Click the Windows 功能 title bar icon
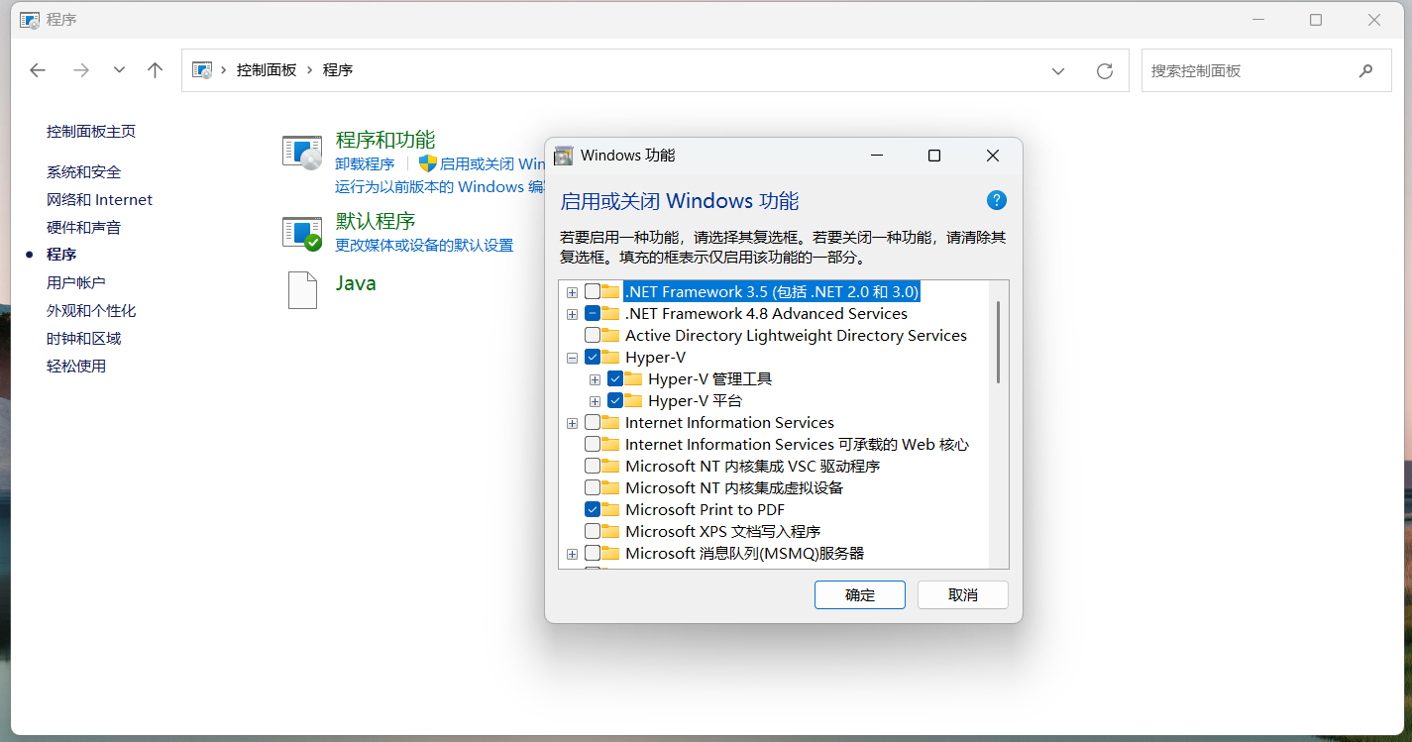The height and width of the screenshot is (742, 1412). point(564,156)
